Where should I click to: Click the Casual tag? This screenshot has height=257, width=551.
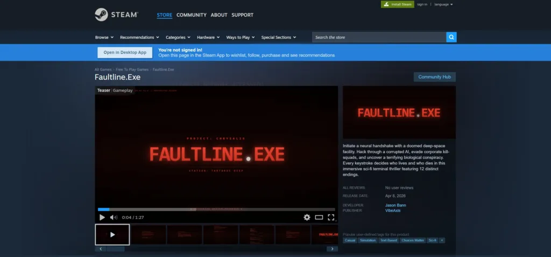350,240
